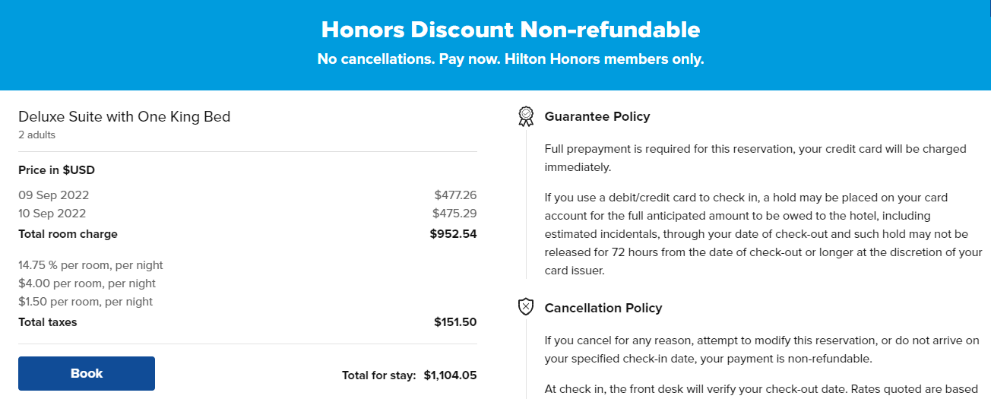
Task: Click the $952.54 total room charge amount
Action: point(453,234)
